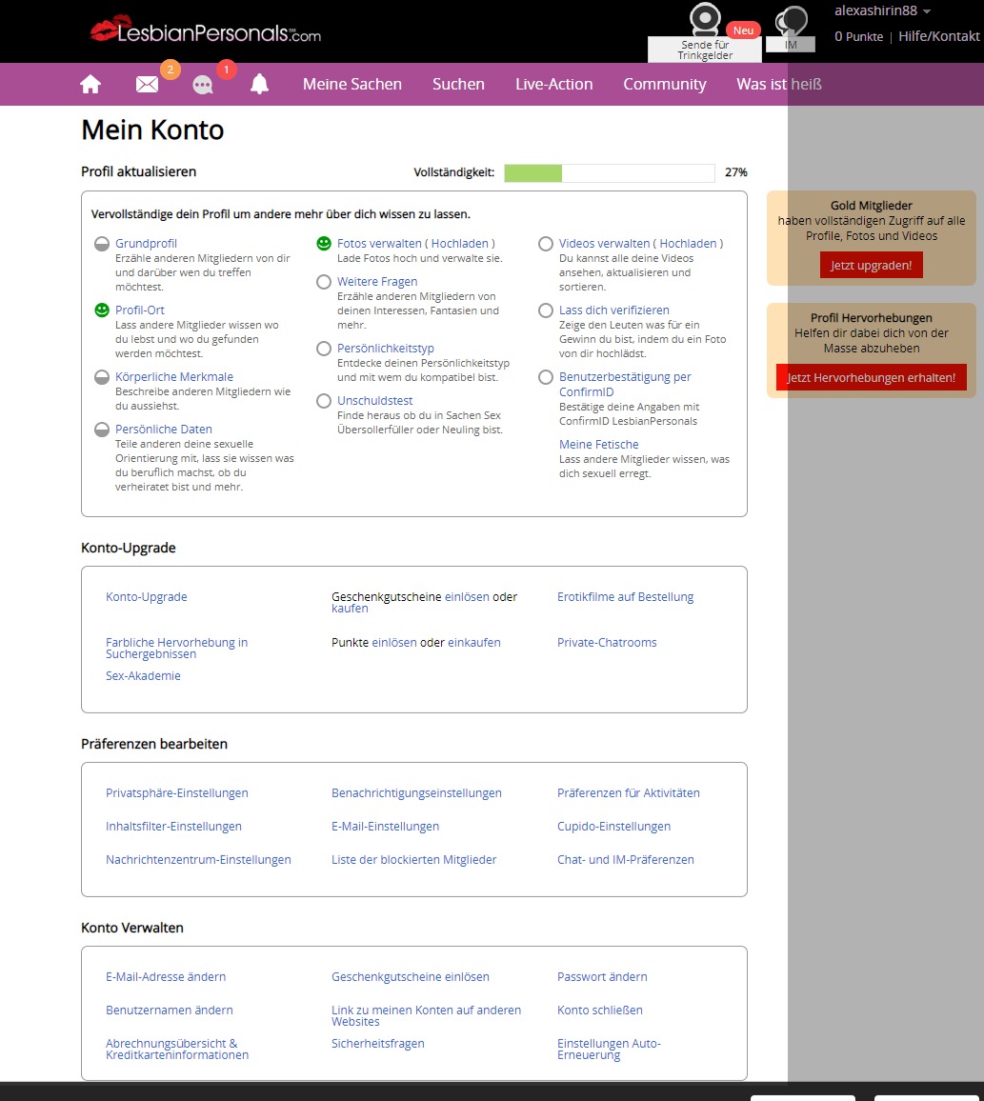Click the empty circle beside Persönlichkeitstyp

pyautogui.click(x=324, y=349)
